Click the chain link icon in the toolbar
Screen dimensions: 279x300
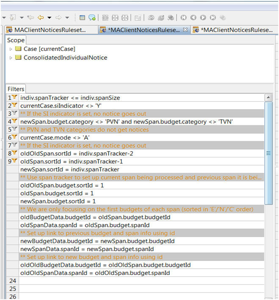tap(151, 18)
